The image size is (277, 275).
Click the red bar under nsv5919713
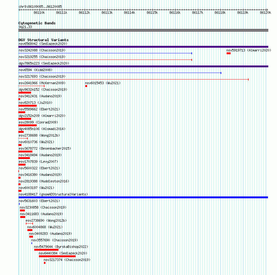click(228, 53)
